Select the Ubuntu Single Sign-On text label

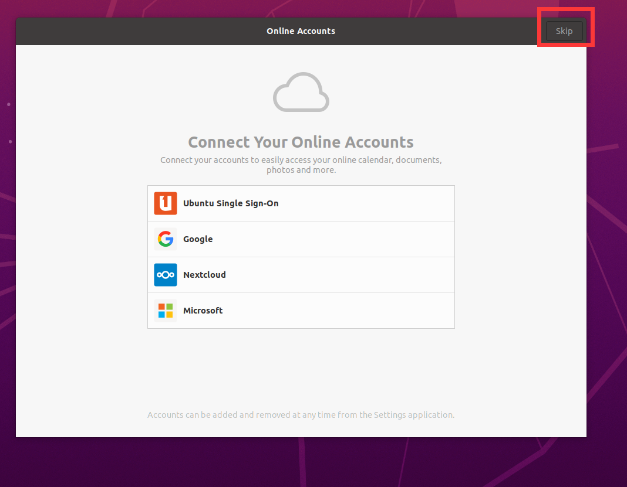231,203
